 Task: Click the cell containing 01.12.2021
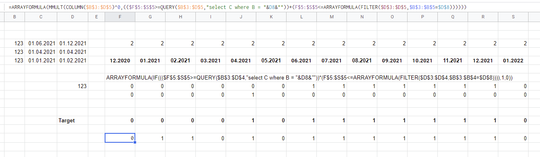pos(72,43)
